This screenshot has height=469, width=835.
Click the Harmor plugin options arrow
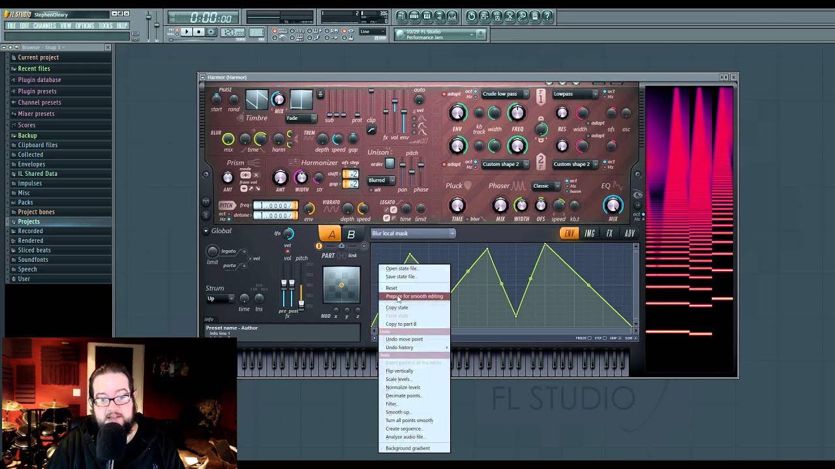203,78
